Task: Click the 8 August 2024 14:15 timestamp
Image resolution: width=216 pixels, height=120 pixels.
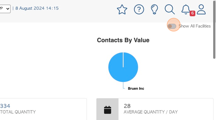Action: [x=37, y=8]
